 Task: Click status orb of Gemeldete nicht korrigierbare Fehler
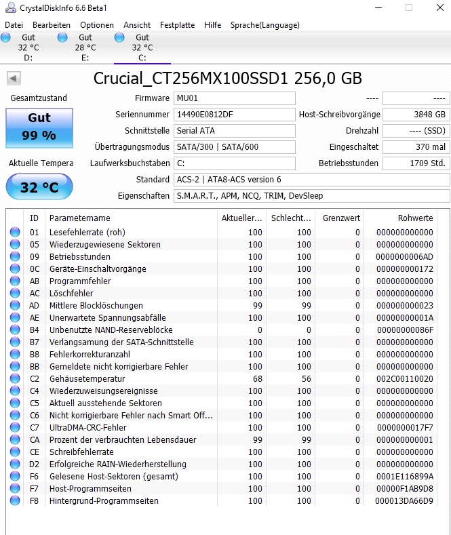pyautogui.click(x=15, y=366)
